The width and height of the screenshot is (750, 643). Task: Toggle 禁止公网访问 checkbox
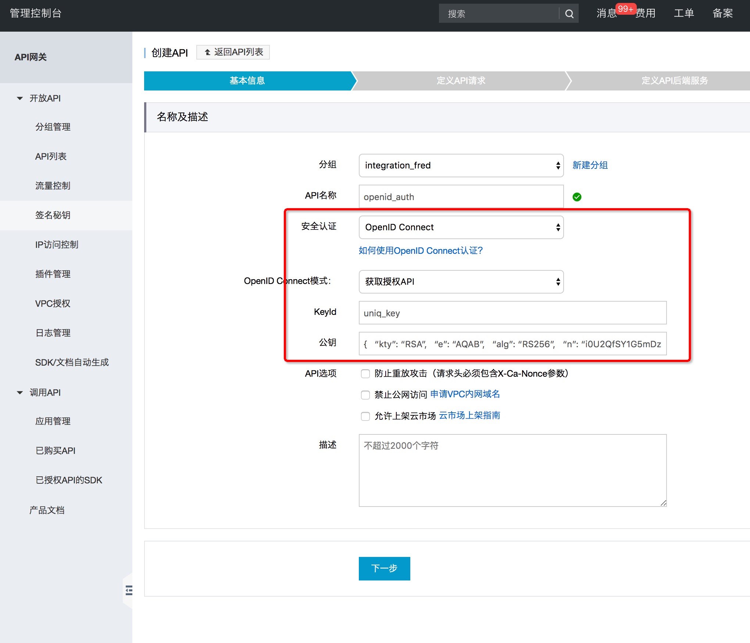pos(365,395)
